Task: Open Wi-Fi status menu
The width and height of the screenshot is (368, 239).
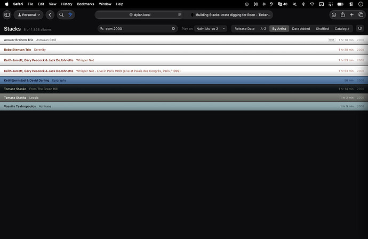Action: pos(312,4)
